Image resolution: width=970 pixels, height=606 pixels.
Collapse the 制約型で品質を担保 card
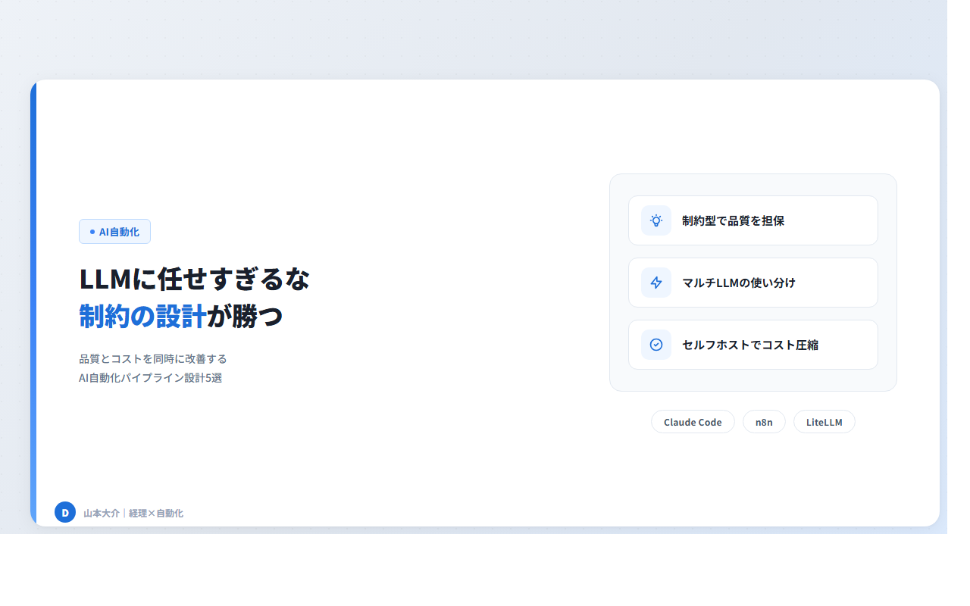[753, 220]
